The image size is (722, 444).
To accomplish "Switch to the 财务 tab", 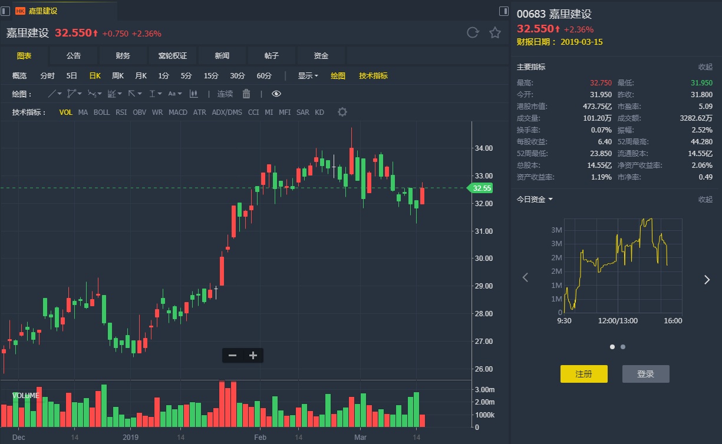I will click(x=123, y=55).
